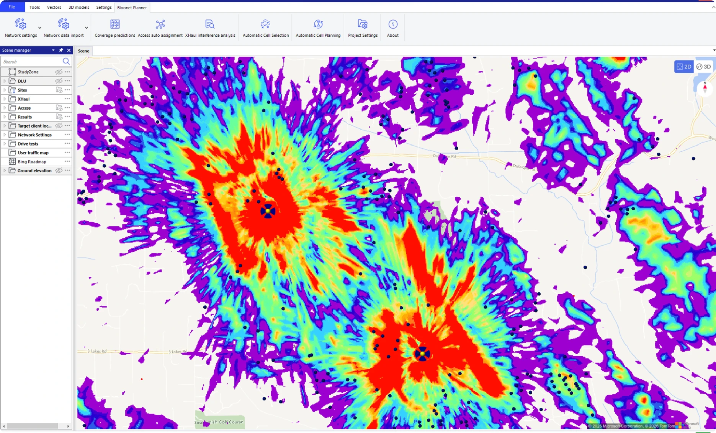Open Scene manager panel dropdown arrow
The image size is (716, 433).
pyautogui.click(x=53, y=50)
